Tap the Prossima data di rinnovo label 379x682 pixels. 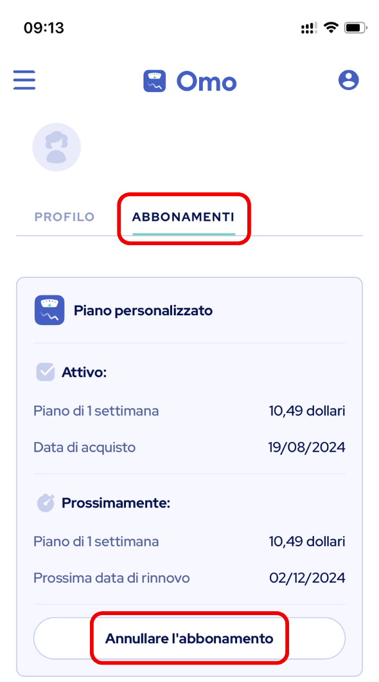(112, 578)
